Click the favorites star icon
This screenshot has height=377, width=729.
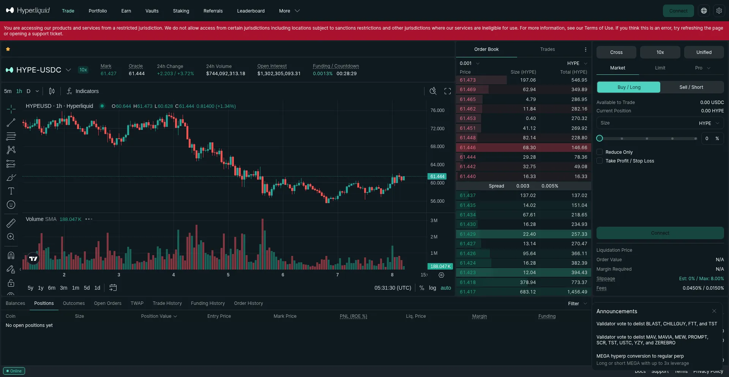coord(8,49)
